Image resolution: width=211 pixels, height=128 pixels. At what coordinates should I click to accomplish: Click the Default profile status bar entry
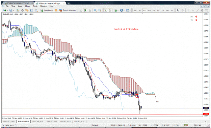point(95,125)
